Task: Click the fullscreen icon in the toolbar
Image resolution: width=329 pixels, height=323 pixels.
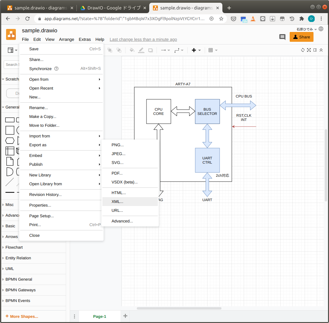Action: point(309,50)
